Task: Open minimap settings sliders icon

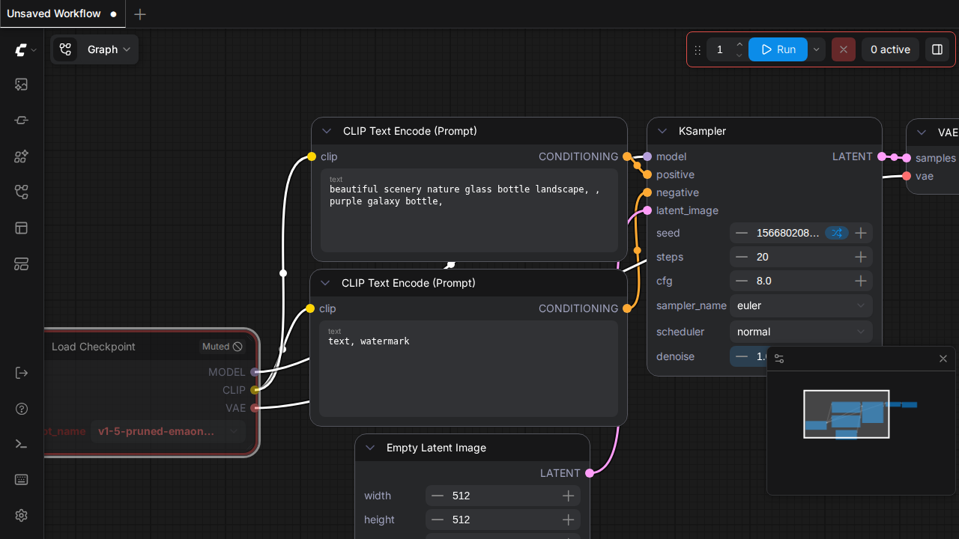Action: [779, 359]
